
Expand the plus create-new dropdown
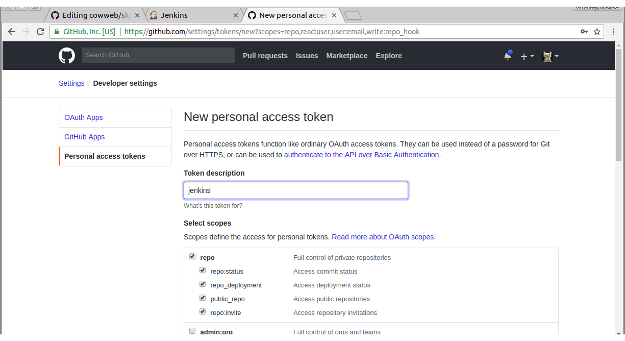(527, 56)
